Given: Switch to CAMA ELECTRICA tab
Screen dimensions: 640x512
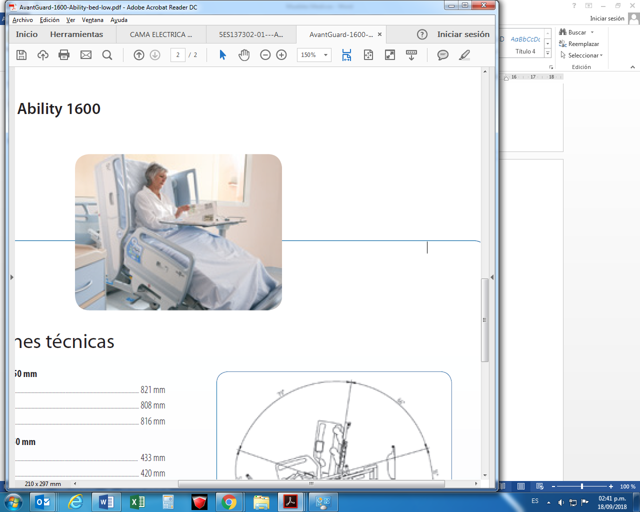Looking at the screenshot, I should pyautogui.click(x=161, y=34).
